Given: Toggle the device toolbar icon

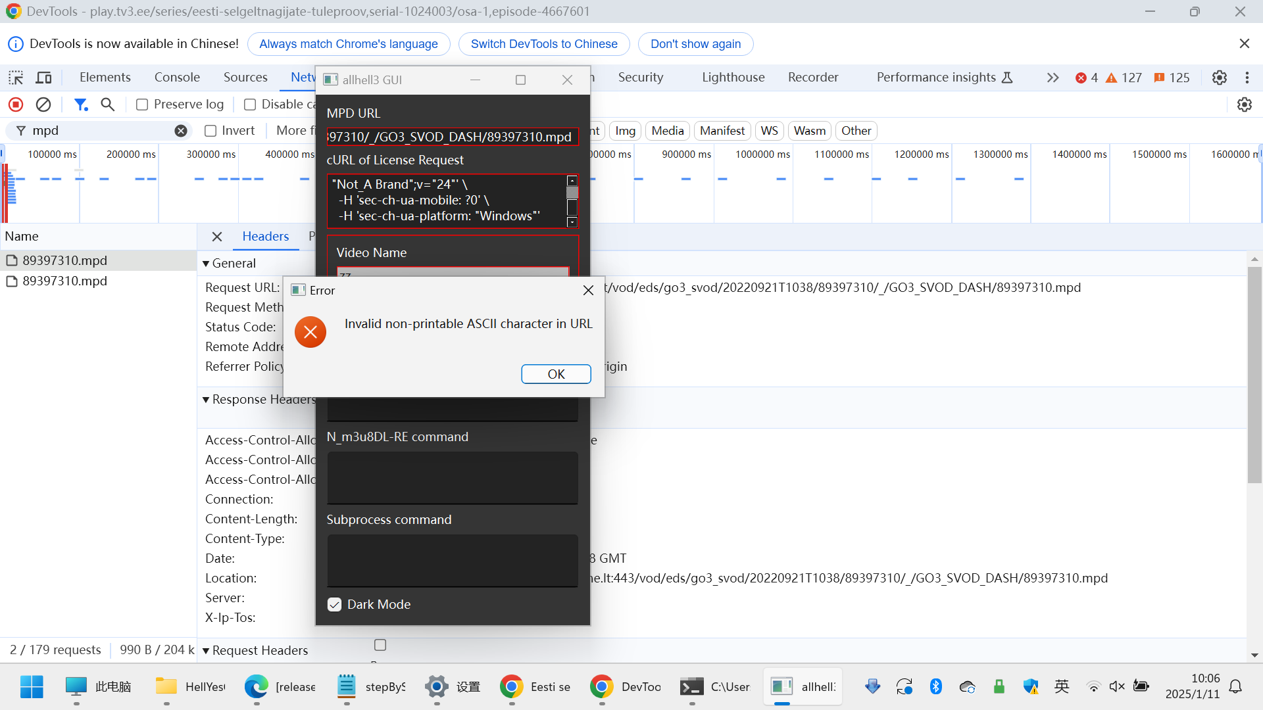Looking at the screenshot, I should (43, 78).
